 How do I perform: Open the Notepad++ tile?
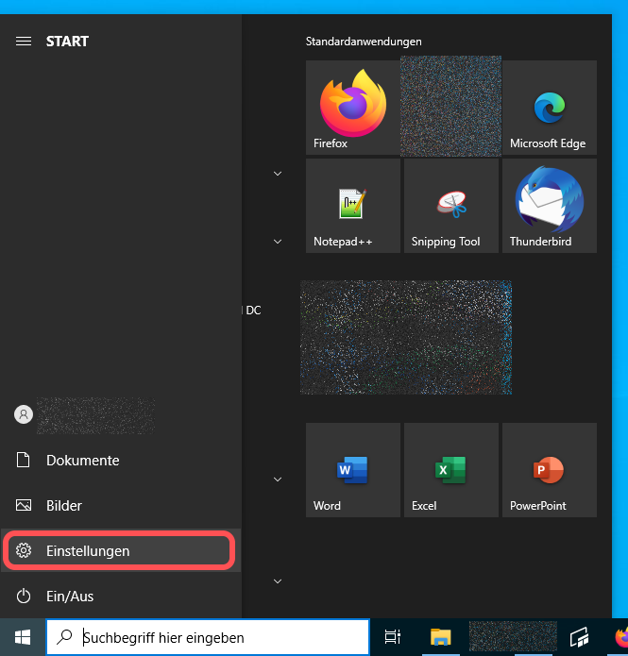[353, 206]
